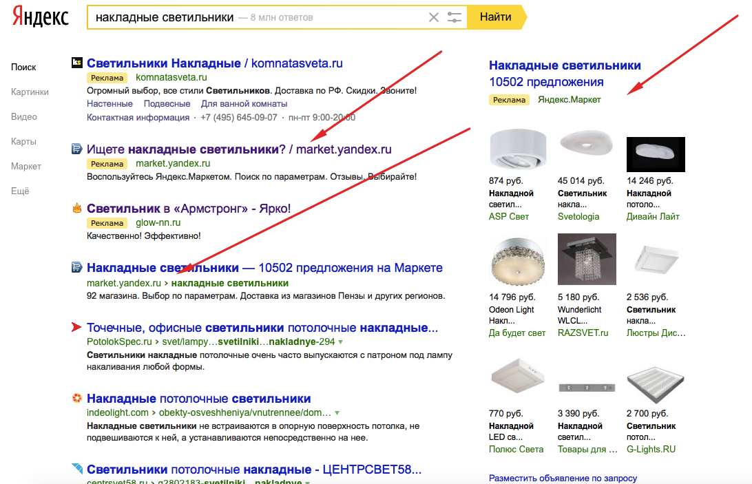Open 'Накладные потолочные светильники' indeolight result
Image resolution: width=752 pixels, height=484 pixels.
[x=198, y=399]
